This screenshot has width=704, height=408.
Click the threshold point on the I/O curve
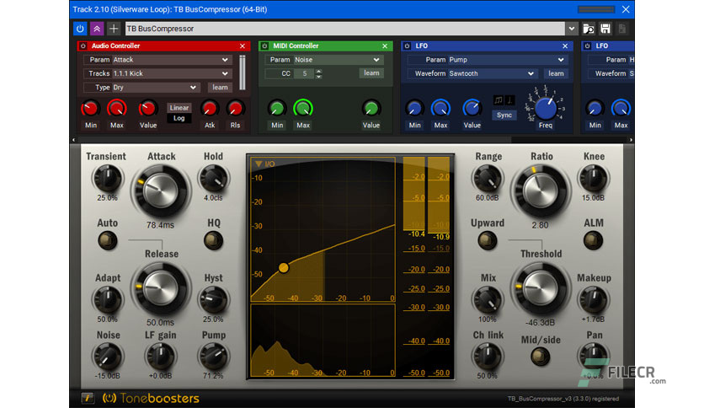point(283,268)
